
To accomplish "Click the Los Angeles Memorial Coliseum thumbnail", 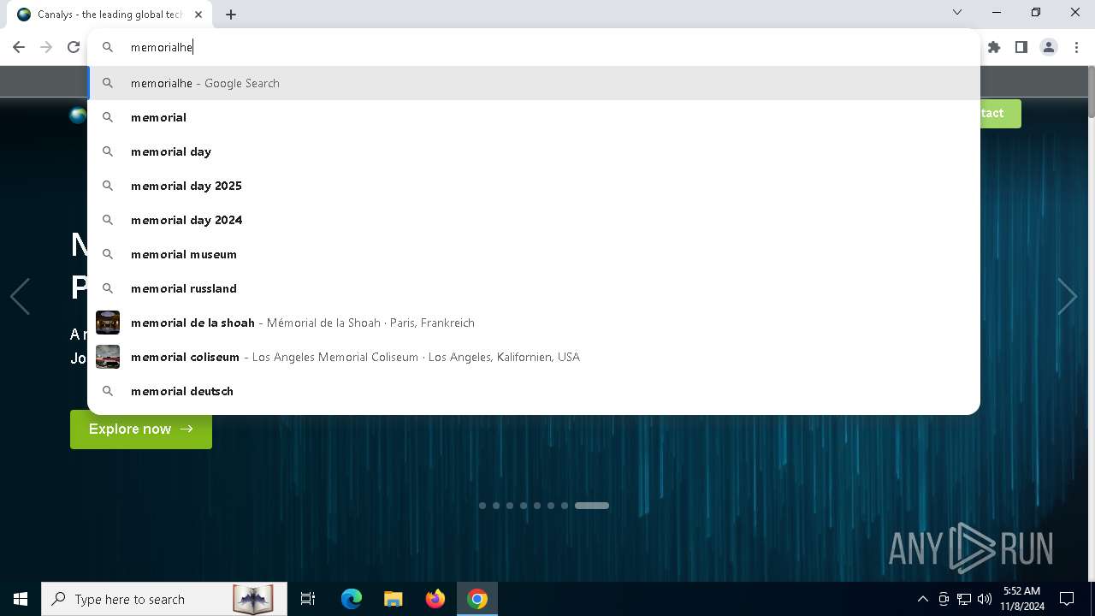I will 108,357.
